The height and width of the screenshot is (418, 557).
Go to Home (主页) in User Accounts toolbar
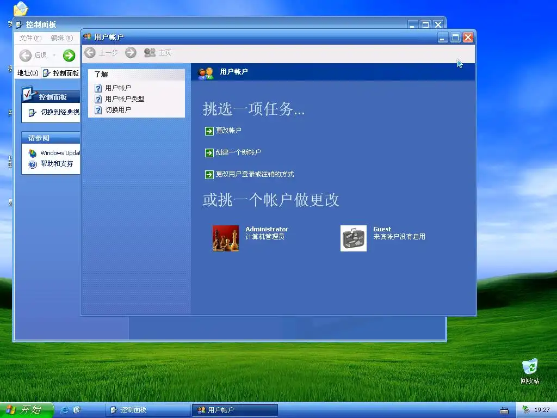158,53
